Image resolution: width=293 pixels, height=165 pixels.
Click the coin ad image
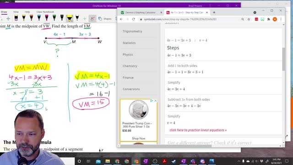click(138, 110)
